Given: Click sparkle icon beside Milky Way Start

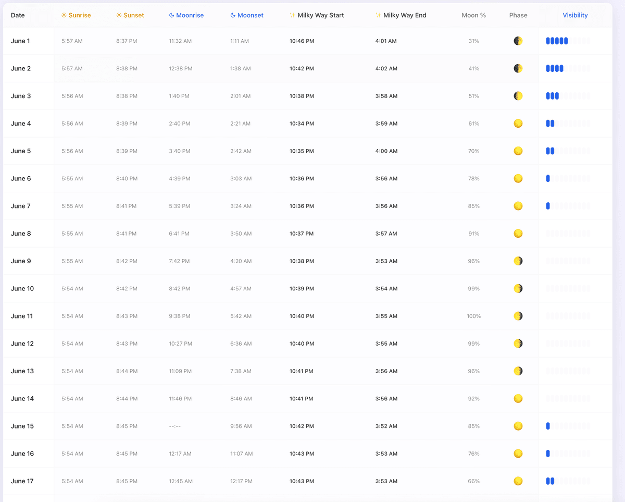Looking at the screenshot, I should 293,16.
